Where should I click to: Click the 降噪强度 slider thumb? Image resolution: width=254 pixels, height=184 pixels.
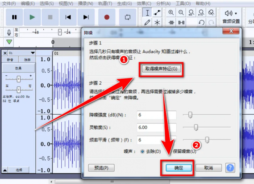pos(190,115)
